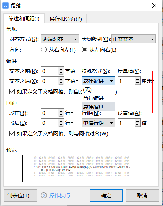Image resolution: width=163 pixels, height=206 pixels.
Task: Choose (无) from special format list
Action: 98,90
